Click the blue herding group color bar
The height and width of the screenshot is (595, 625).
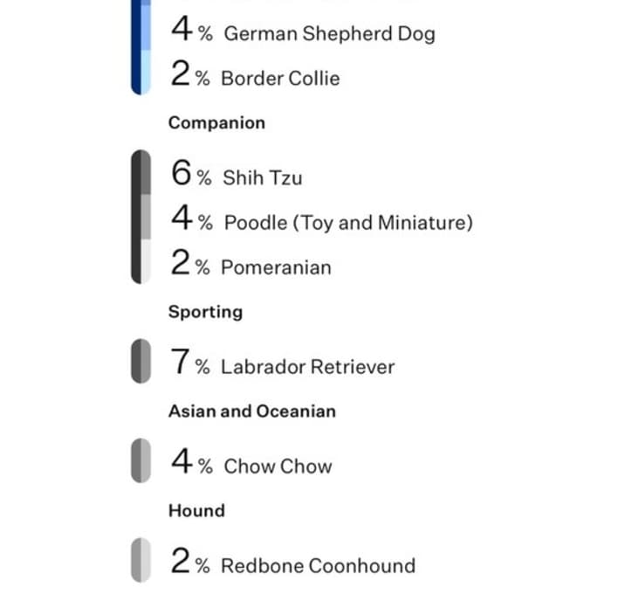point(141,47)
